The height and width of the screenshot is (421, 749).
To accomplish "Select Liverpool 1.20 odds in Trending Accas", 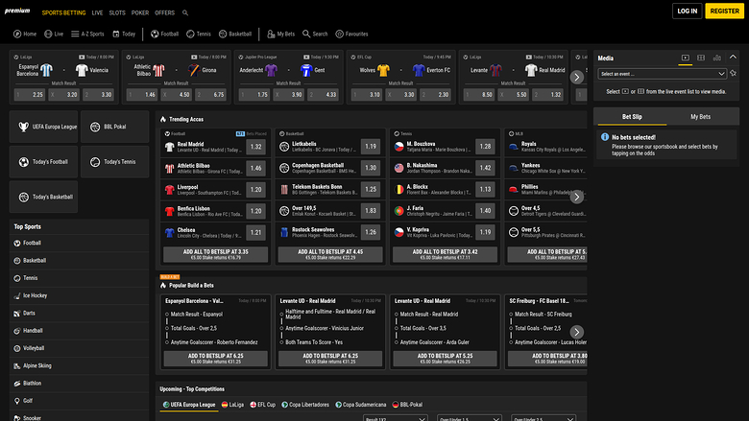I will coord(255,190).
